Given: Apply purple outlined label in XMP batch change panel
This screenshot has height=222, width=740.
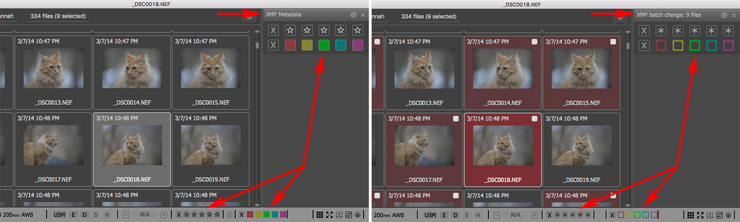Looking at the screenshot, I should point(728,45).
